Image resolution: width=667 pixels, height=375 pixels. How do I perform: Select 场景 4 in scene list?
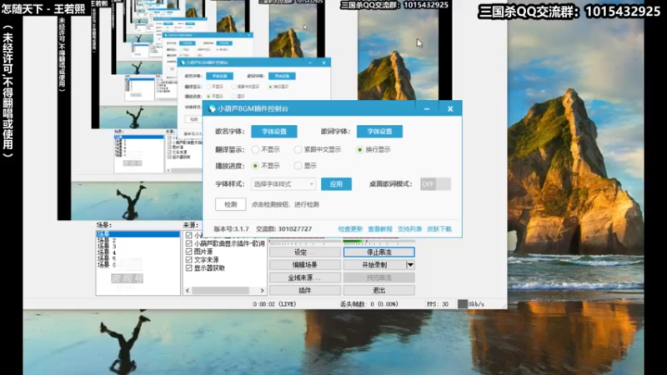(x=138, y=252)
